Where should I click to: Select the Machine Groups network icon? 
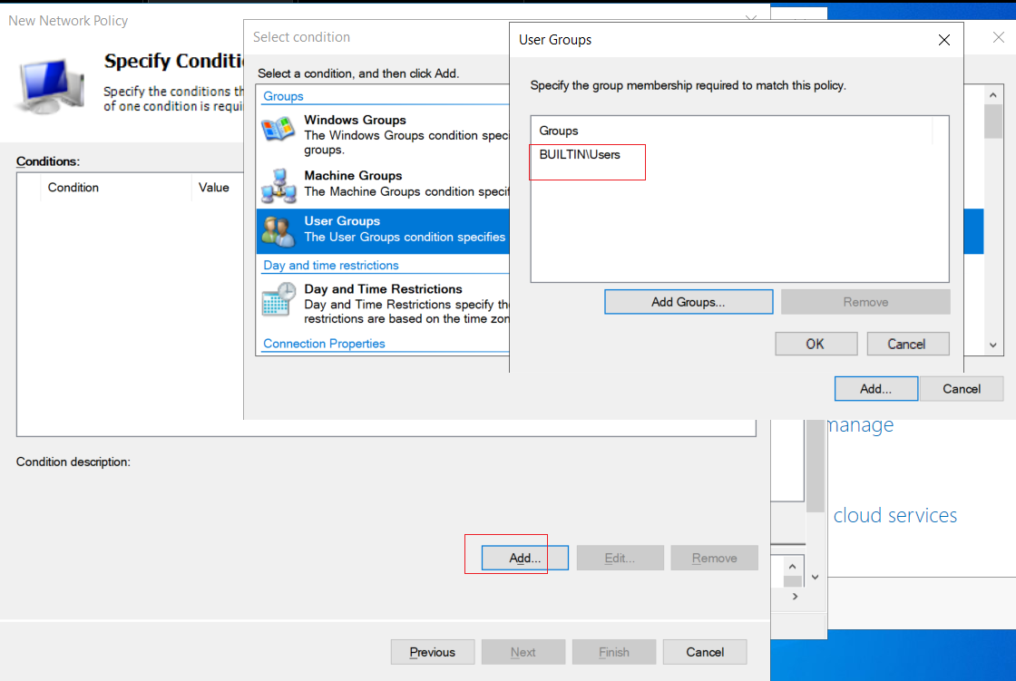pyautogui.click(x=278, y=186)
